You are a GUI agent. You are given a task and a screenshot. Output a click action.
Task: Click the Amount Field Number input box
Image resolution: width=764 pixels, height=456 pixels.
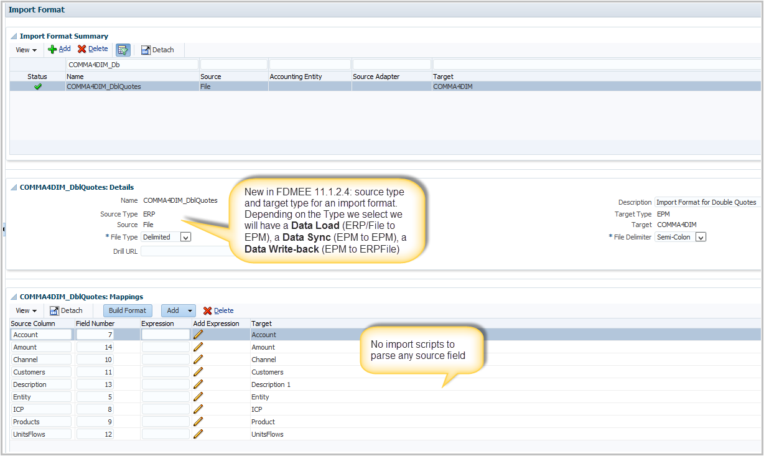(x=95, y=347)
